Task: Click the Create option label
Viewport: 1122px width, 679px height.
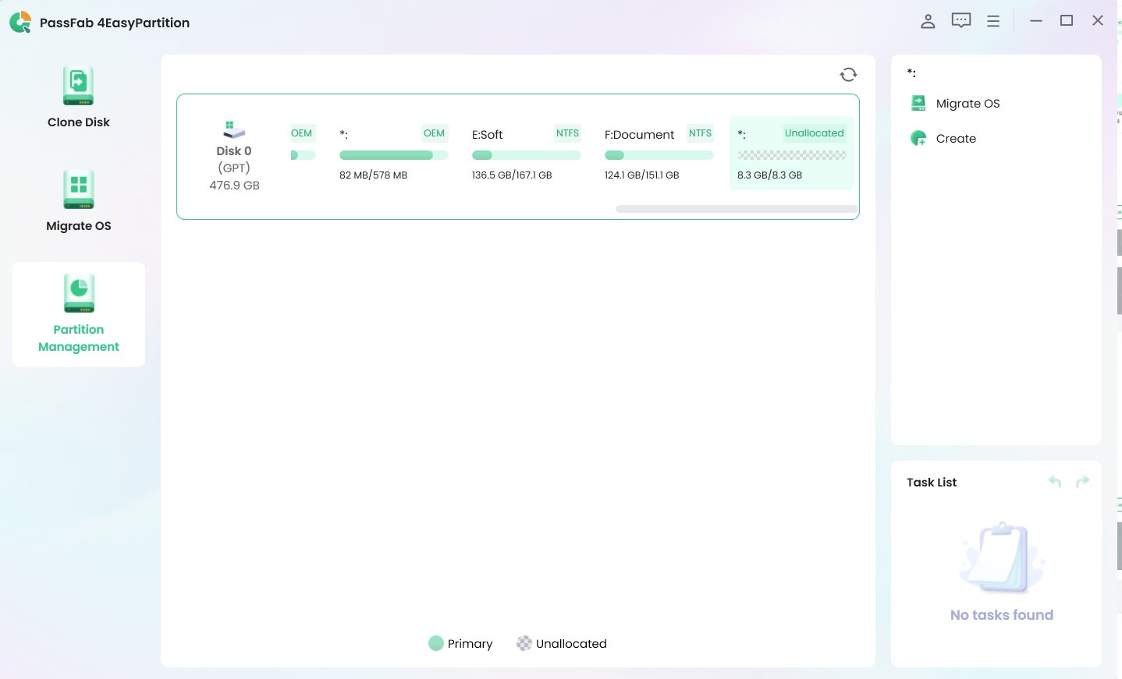Action: [956, 138]
